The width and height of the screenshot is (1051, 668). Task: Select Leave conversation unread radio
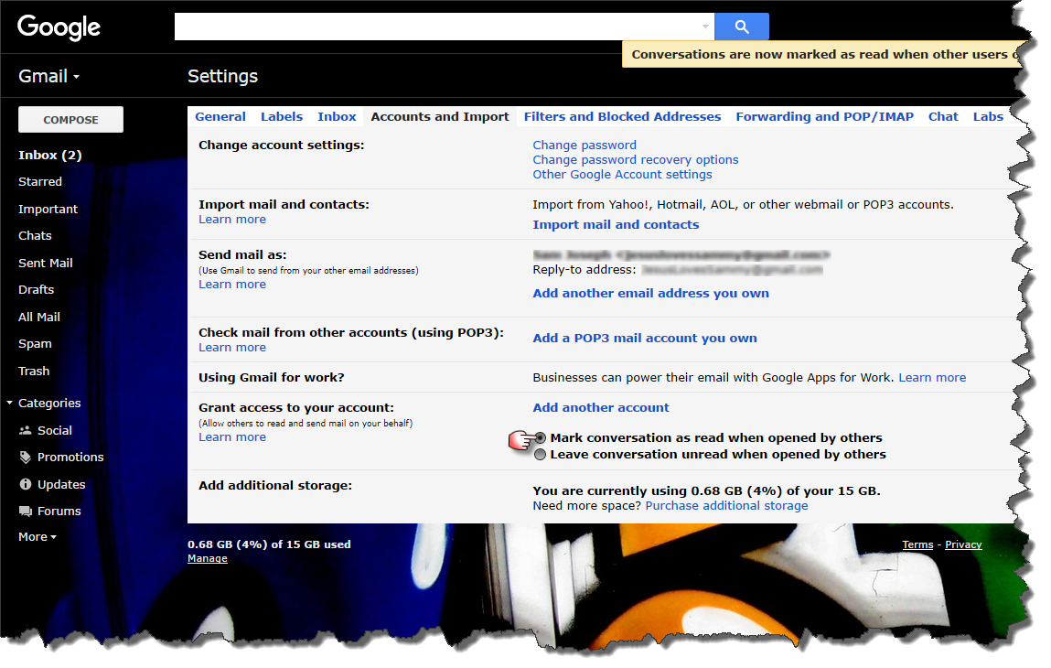tap(541, 455)
